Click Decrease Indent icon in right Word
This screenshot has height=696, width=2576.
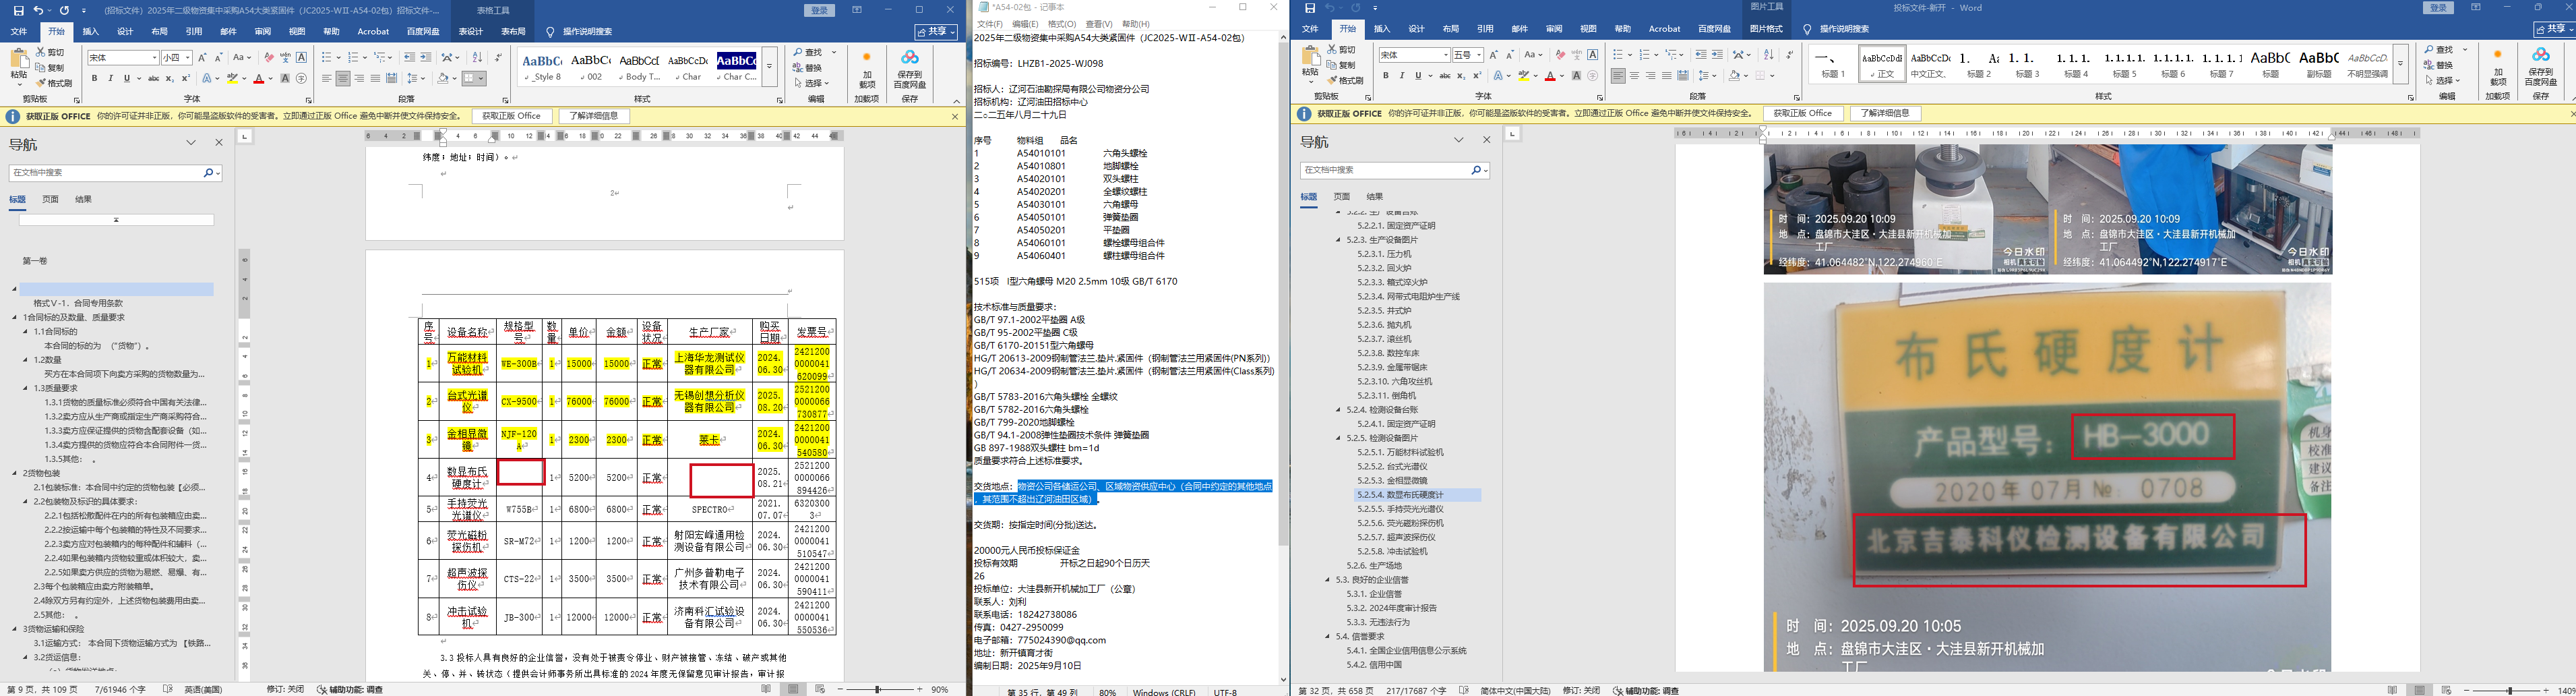click(1700, 55)
